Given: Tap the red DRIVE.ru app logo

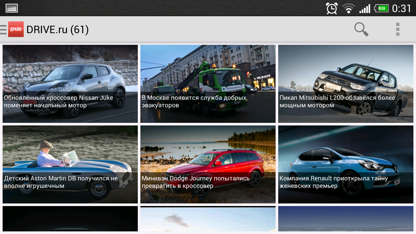Looking at the screenshot, I should pos(16,29).
